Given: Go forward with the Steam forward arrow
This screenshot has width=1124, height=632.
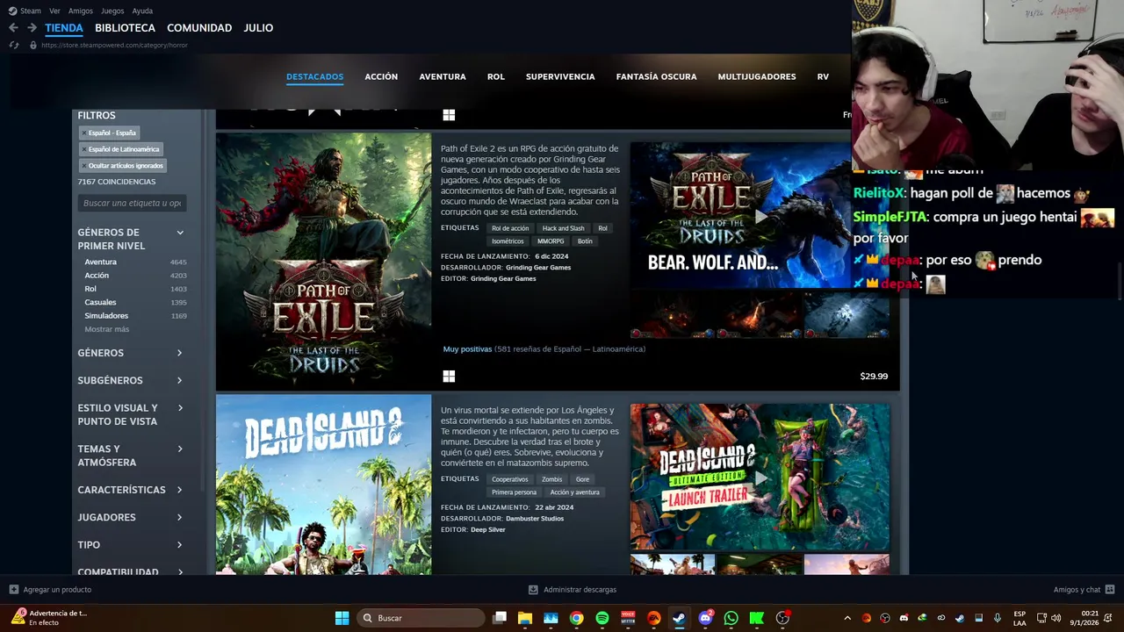Looking at the screenshot, I should [32, 28].
